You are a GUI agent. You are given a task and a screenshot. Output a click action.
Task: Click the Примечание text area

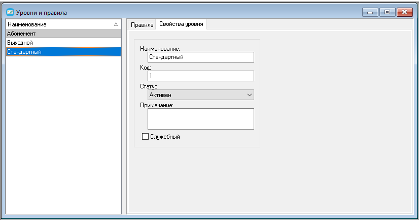[201, 119]
